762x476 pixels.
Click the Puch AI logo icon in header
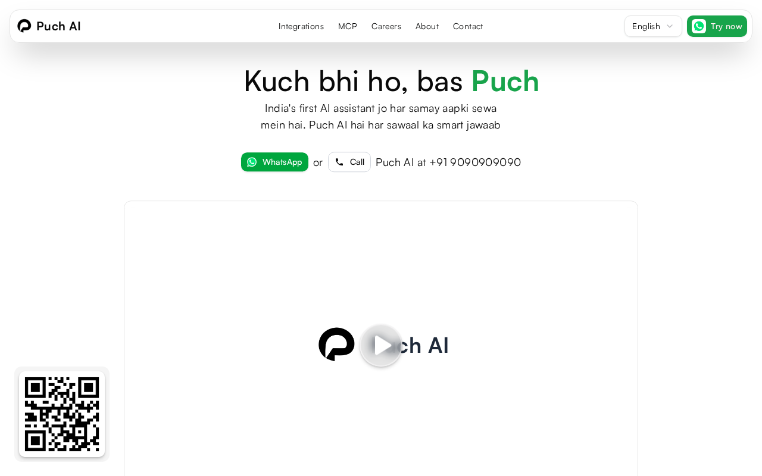pyautogui.click(x=24, y=26)
